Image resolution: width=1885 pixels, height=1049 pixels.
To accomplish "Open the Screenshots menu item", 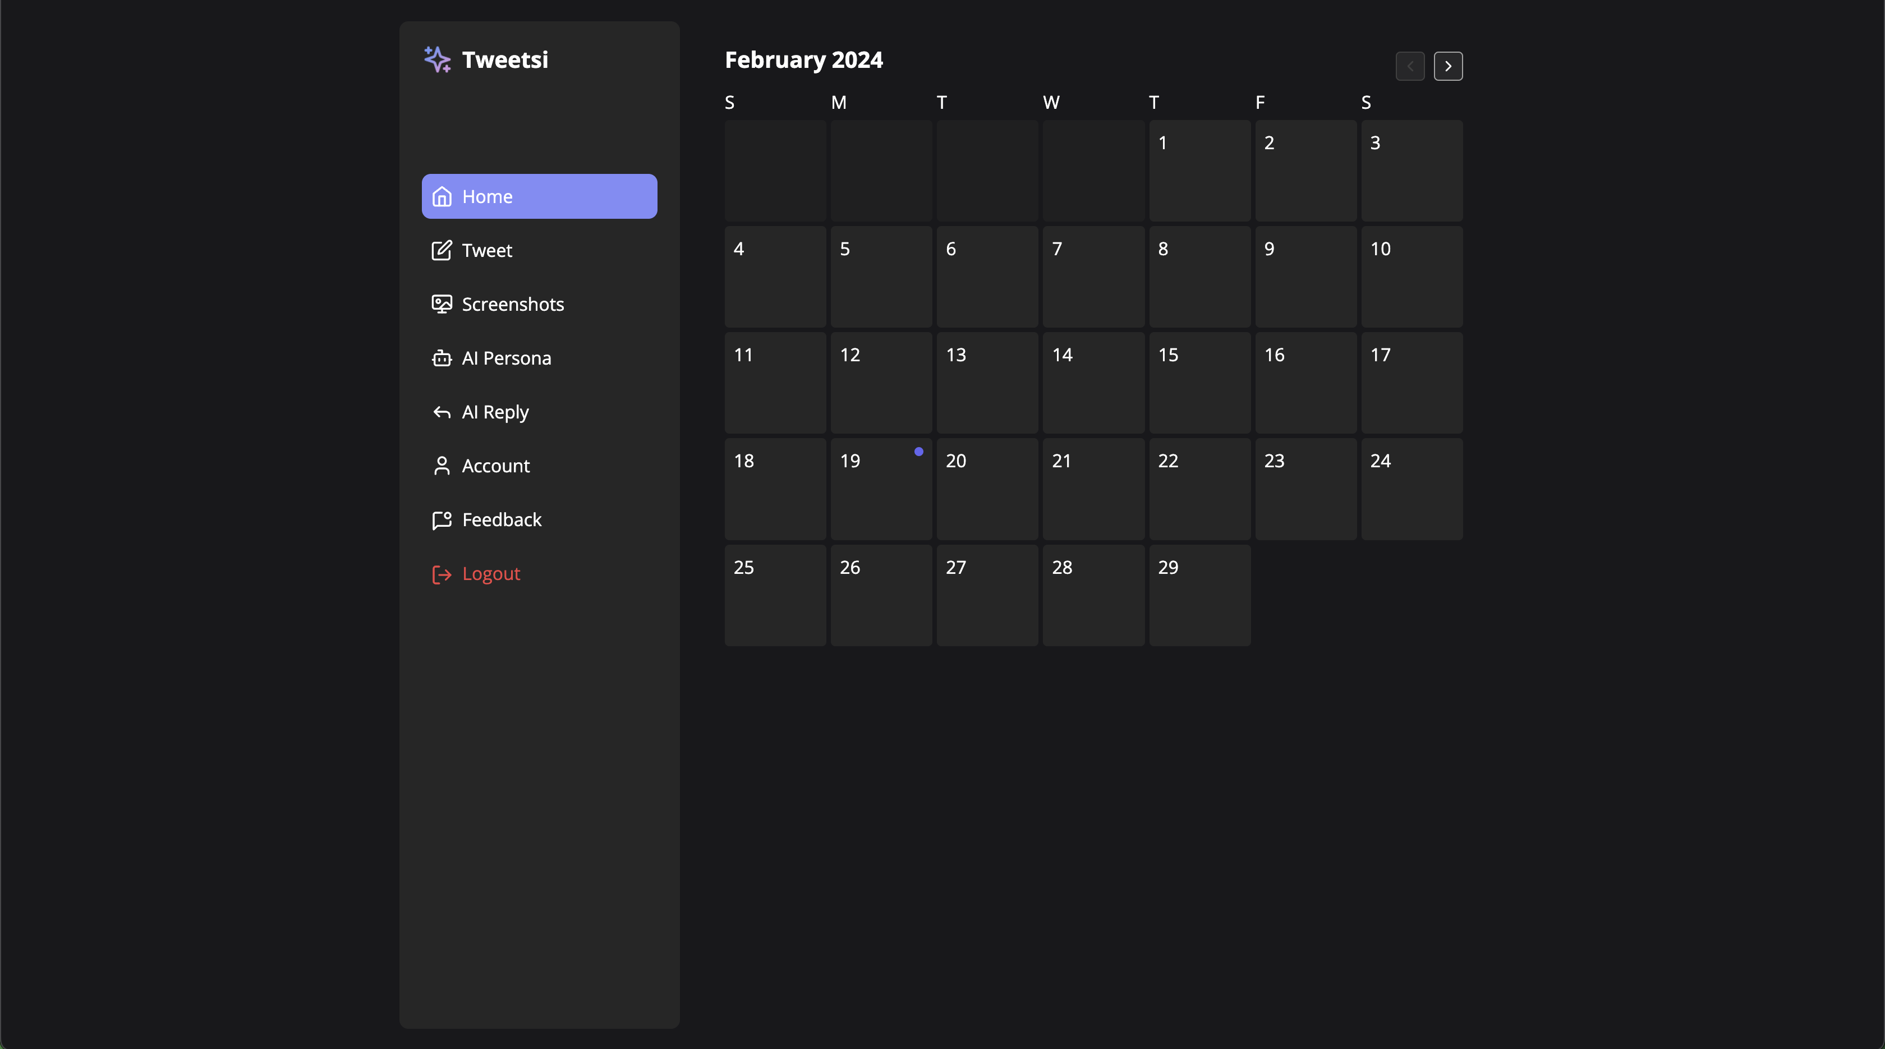I will point(512,304).
